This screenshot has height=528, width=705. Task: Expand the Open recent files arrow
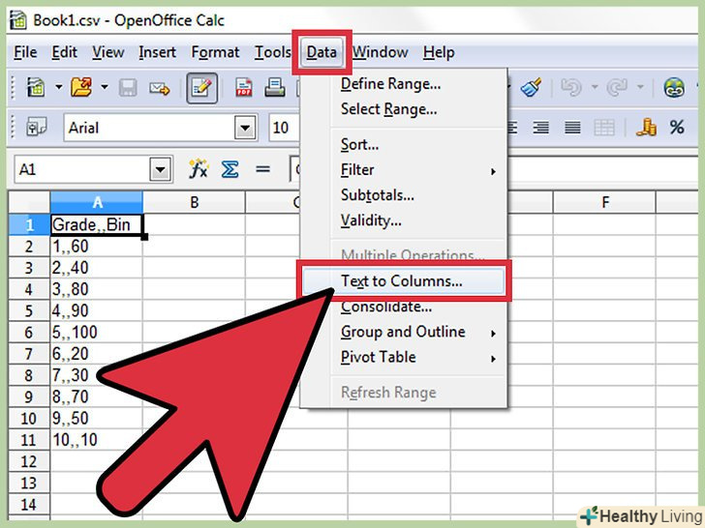(105, 87)
